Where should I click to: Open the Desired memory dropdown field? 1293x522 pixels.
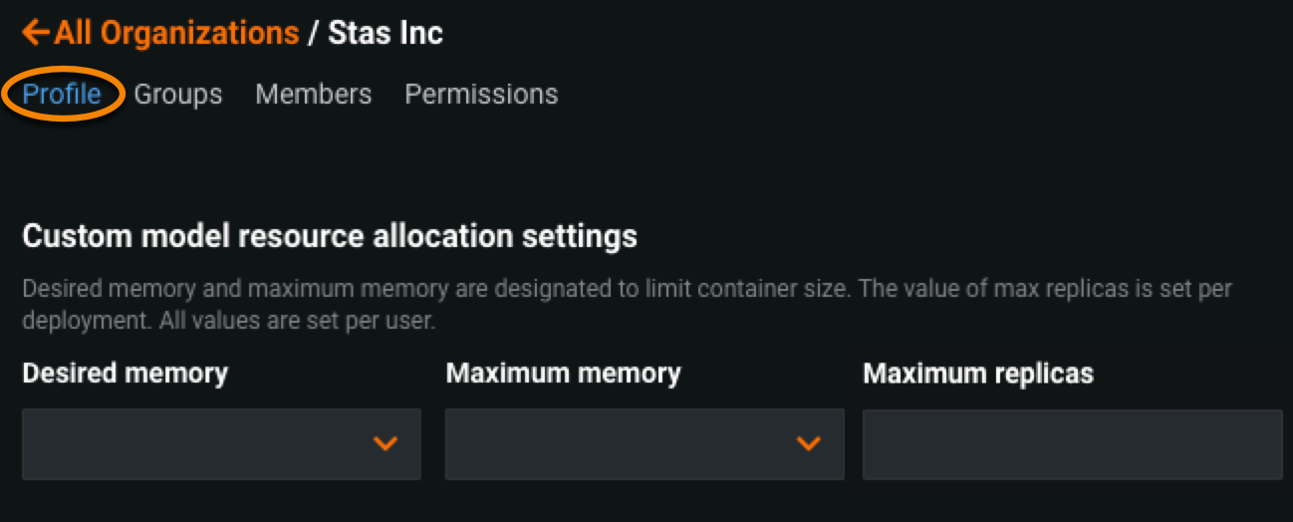point(199,443)
